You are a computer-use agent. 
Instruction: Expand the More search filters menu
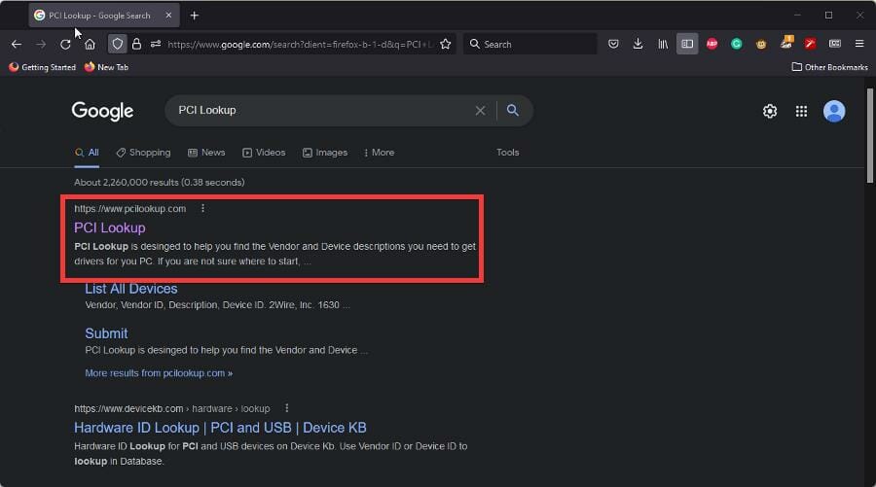(x=379, y=153)
